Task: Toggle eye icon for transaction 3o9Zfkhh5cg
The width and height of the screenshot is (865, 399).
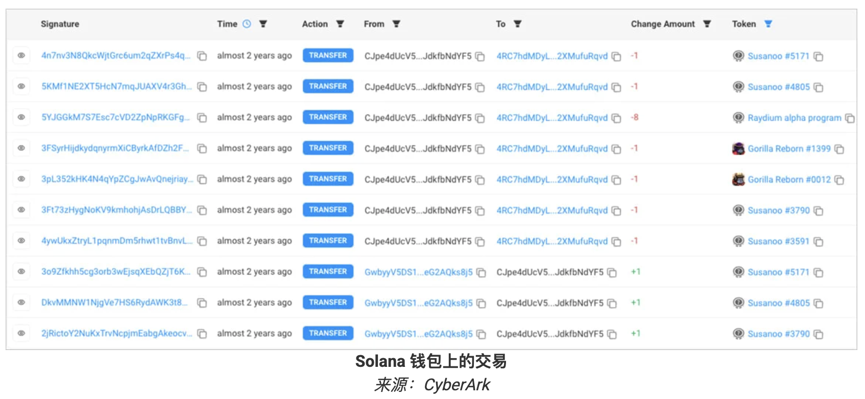Action: point(21,271)
